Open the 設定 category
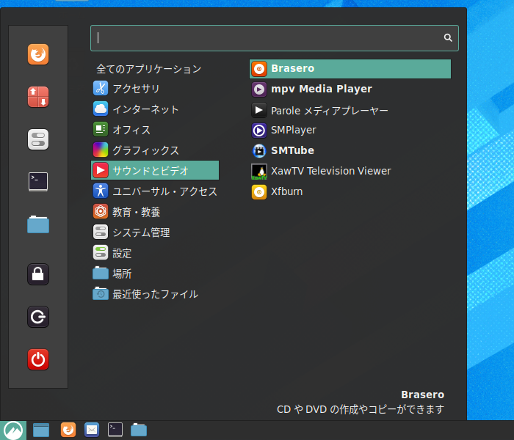514x440 pixels. [x=155, y=253]
